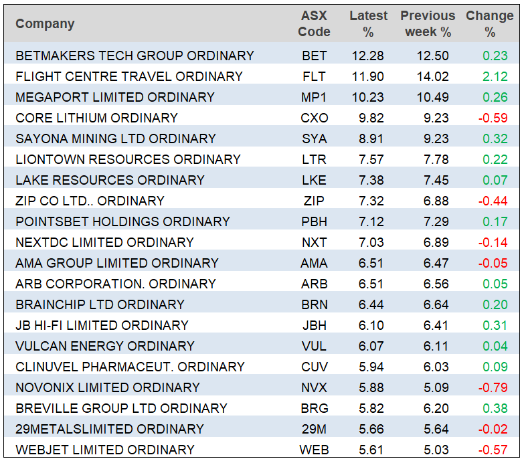The image size is (524, 461).
Task: Click the WEB ASX code cell
Action: point(314,450)
